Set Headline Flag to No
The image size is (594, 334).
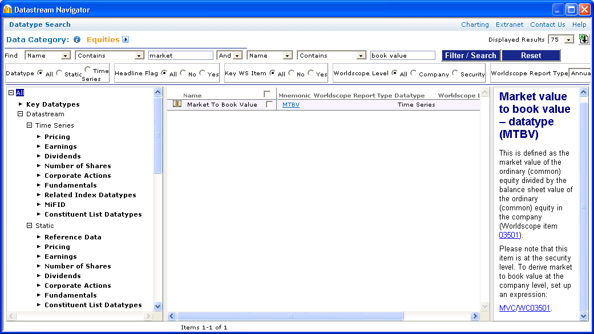click(183, 72)
